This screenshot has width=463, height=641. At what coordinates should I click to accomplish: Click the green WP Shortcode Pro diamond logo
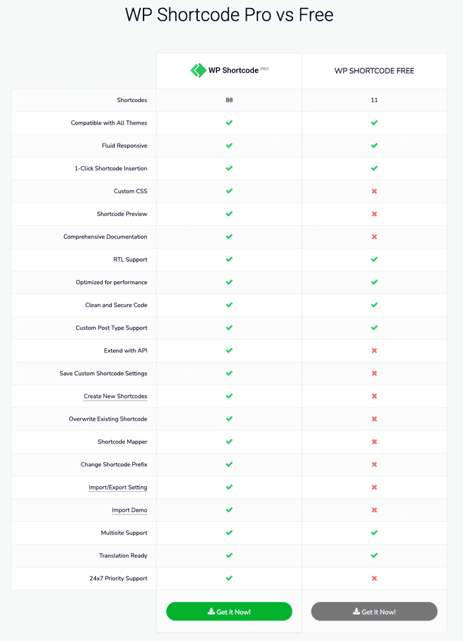tap(197, 70)
